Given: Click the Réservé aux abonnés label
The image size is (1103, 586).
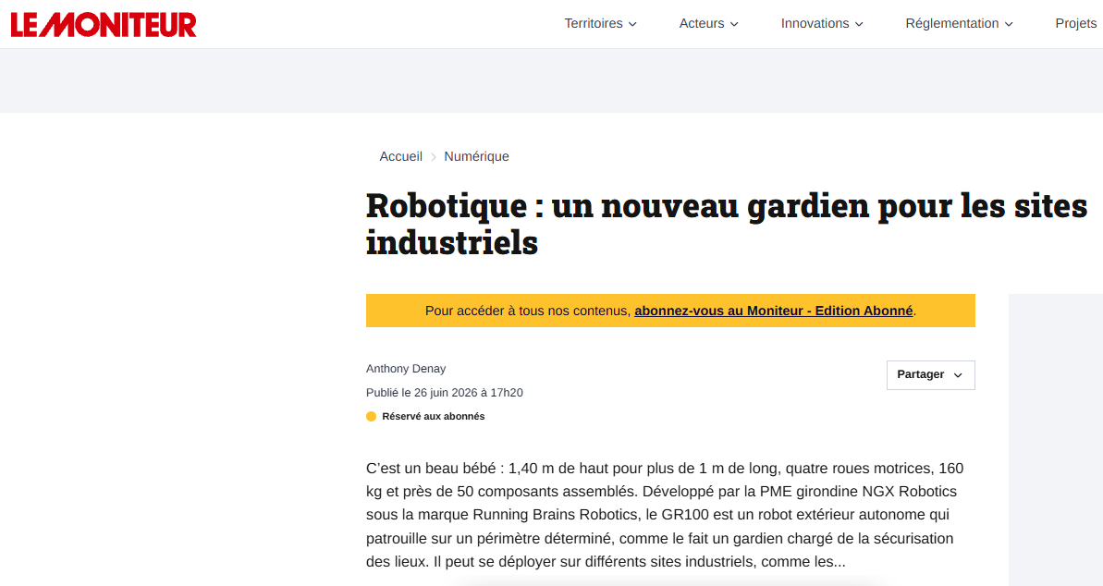Looking at the screenshot, I should (434, 417).
